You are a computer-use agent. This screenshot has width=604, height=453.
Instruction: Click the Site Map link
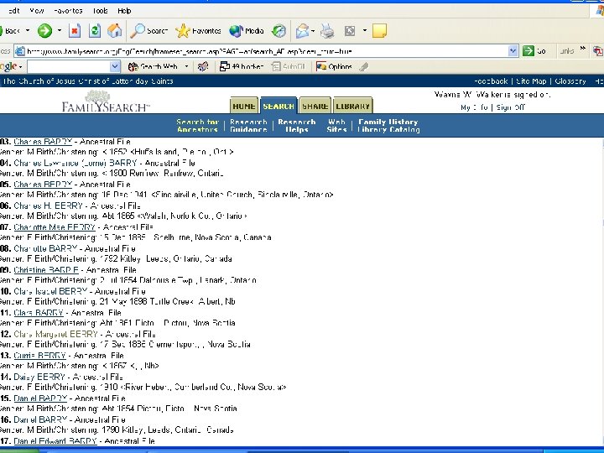(x=531, y=81)
